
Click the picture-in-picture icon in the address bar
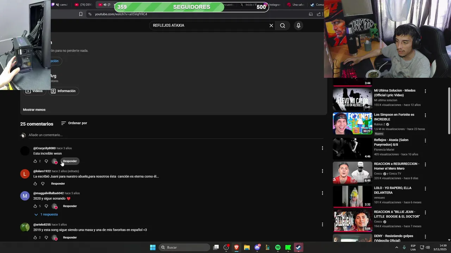coord(311,14)
